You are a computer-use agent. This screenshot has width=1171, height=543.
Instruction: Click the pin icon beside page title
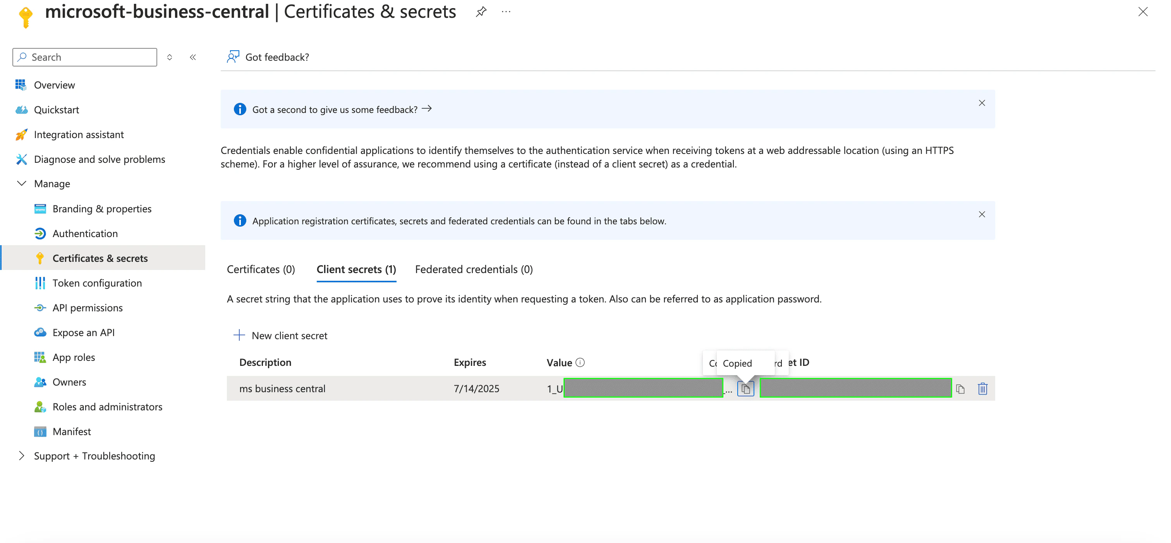point(481,12)
